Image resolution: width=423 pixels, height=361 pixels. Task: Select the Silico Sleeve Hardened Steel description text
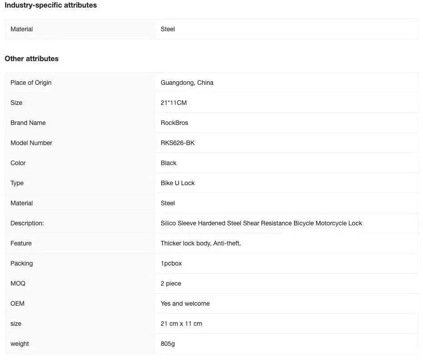pos(261,223)
